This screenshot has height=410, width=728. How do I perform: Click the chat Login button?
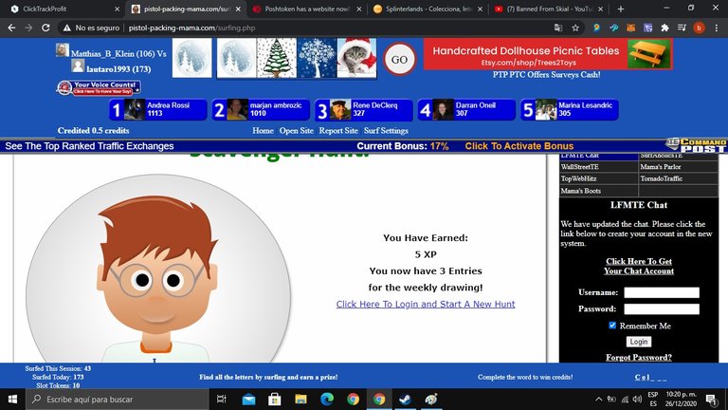(639, 342)
